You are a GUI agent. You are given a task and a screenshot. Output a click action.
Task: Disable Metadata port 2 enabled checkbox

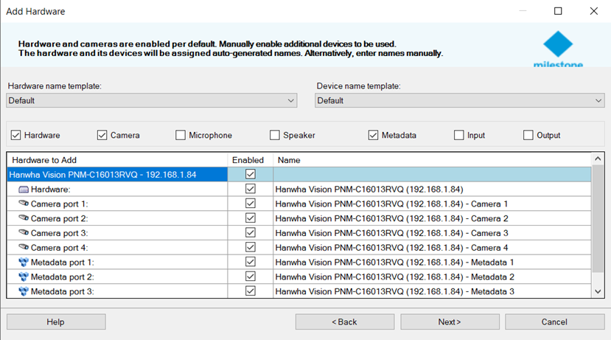[251, 277]
